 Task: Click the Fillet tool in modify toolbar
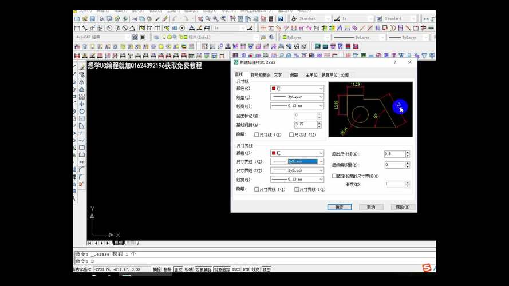[82, 177]
